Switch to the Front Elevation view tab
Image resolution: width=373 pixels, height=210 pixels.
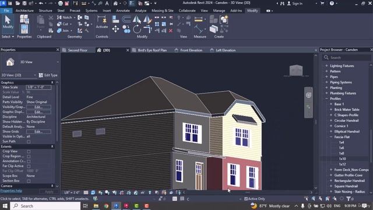click(x=191, y=50)
